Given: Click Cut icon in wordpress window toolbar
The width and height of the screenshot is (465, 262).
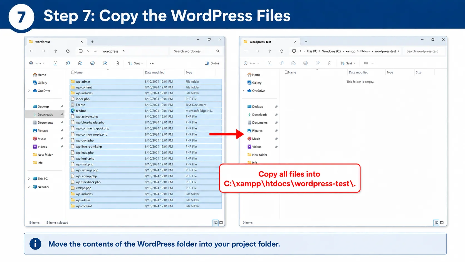Looking at the screenshot, I should (x=56, y=63).
